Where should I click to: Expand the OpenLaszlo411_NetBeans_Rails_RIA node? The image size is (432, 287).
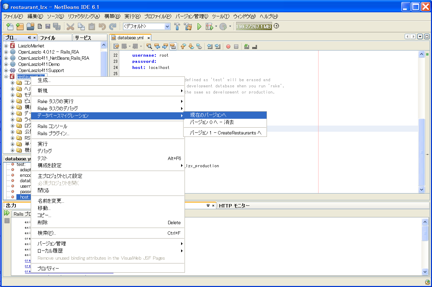6,58
